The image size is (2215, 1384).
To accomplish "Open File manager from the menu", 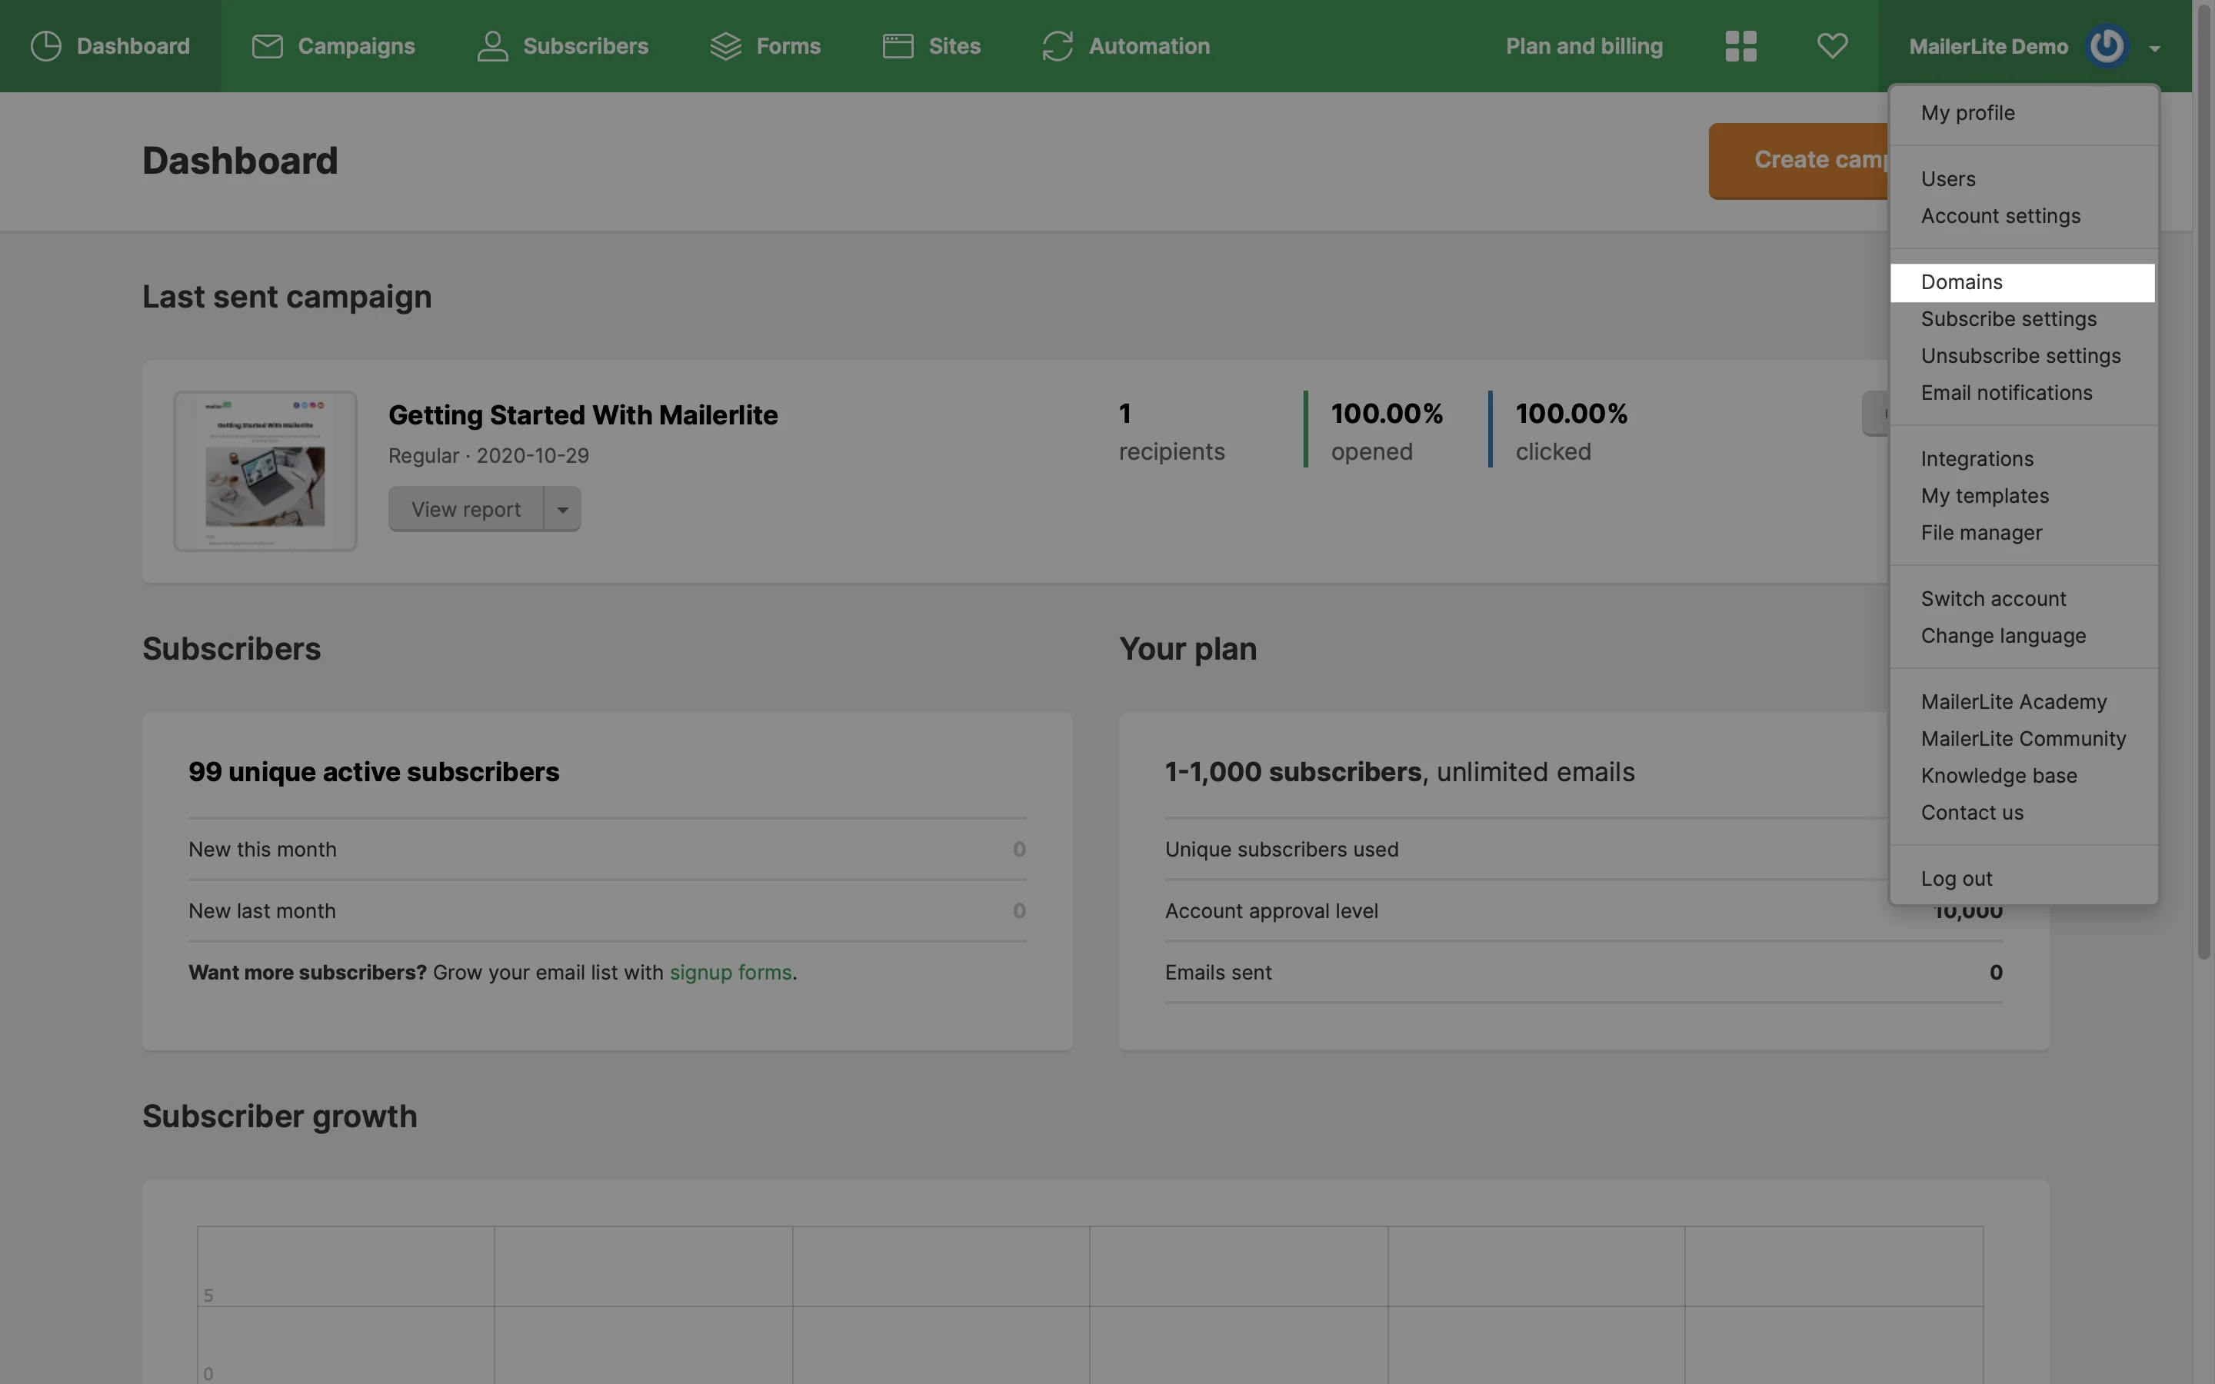I will [x=1980, y=533].
